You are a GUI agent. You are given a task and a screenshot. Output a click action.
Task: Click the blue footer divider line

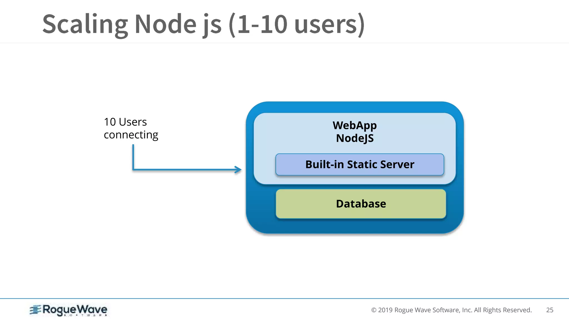click(284, 299)
